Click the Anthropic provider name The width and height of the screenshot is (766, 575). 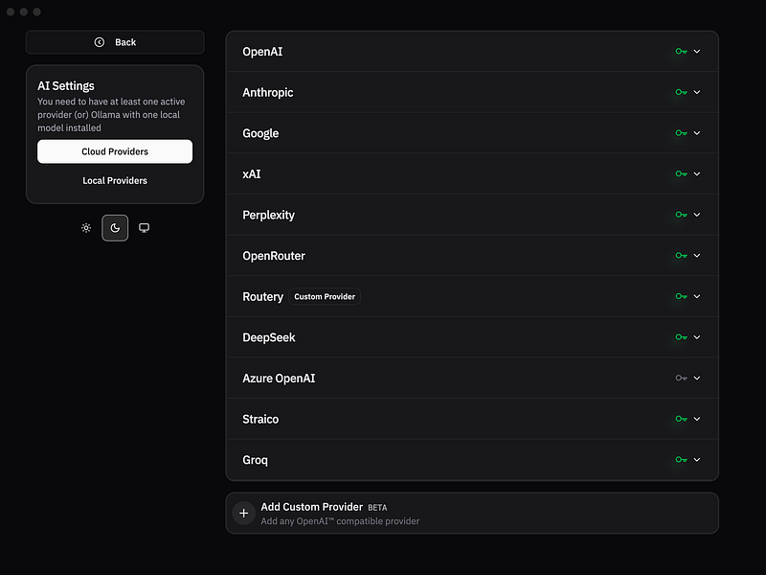268,92
